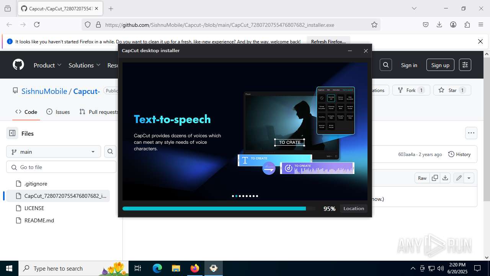Click the search files magnifier icon

tap(110, 151)
